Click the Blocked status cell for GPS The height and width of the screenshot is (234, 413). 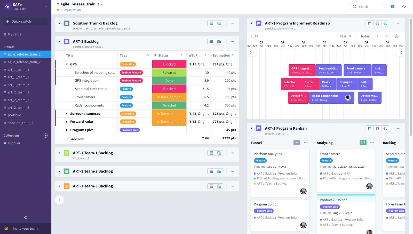point(169,64)
